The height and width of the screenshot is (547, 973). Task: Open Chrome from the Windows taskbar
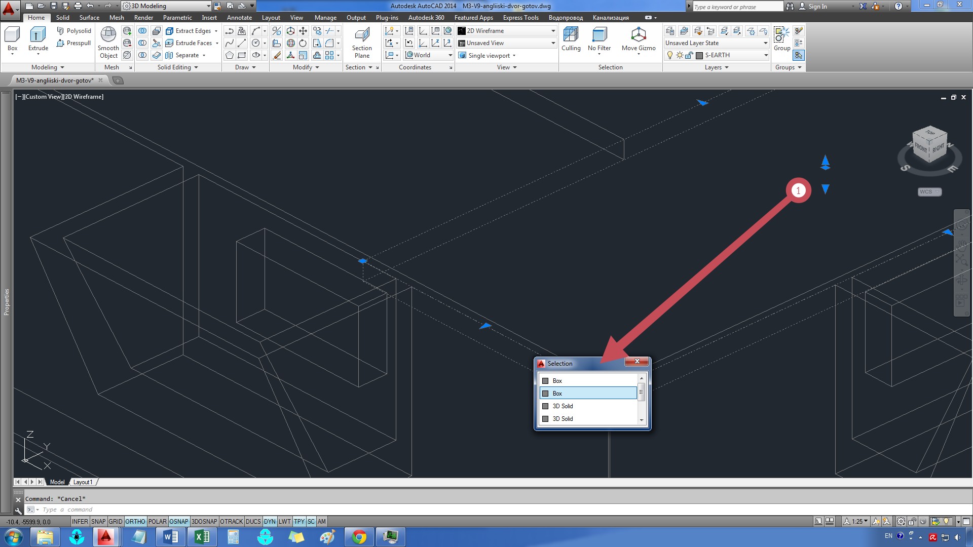pyautogui.click(x=359, y=537)
